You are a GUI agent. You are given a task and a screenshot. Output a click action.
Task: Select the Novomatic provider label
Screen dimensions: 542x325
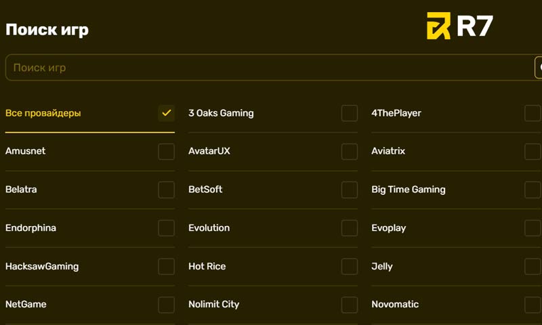point(395,305)
